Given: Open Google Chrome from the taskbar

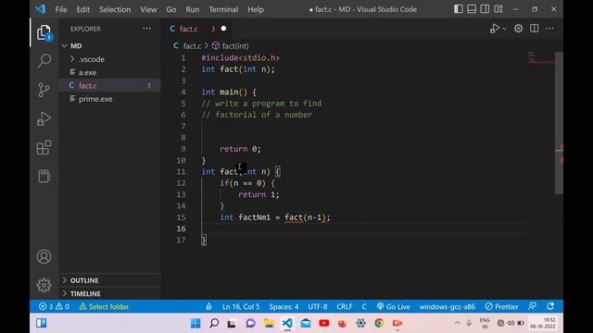Looking at the screenshot, I should (x=379, y=323).
